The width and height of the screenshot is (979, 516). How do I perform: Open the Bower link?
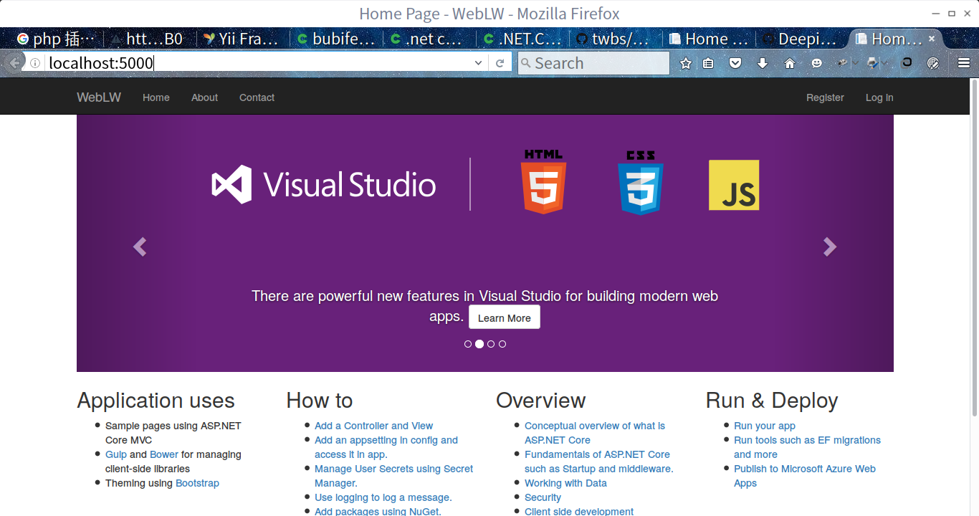point(164,454)
